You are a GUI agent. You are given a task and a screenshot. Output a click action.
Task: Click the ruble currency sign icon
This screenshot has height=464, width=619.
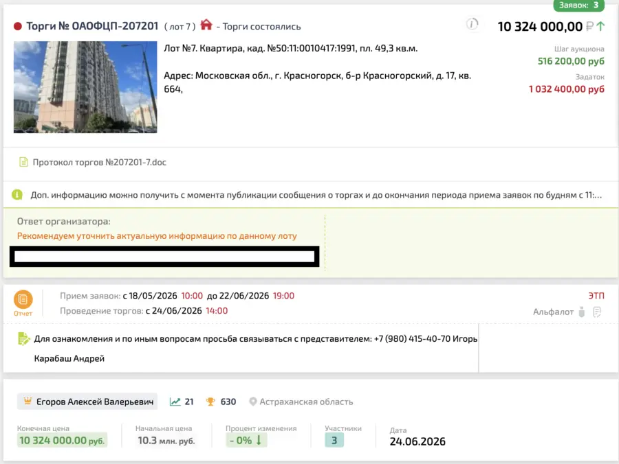[x=589, y=26]
